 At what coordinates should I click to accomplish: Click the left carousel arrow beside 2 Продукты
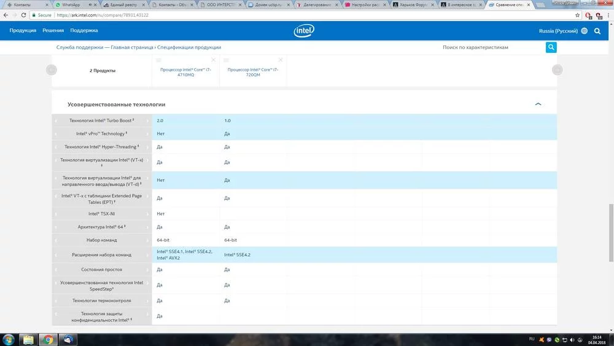point(52,70)
